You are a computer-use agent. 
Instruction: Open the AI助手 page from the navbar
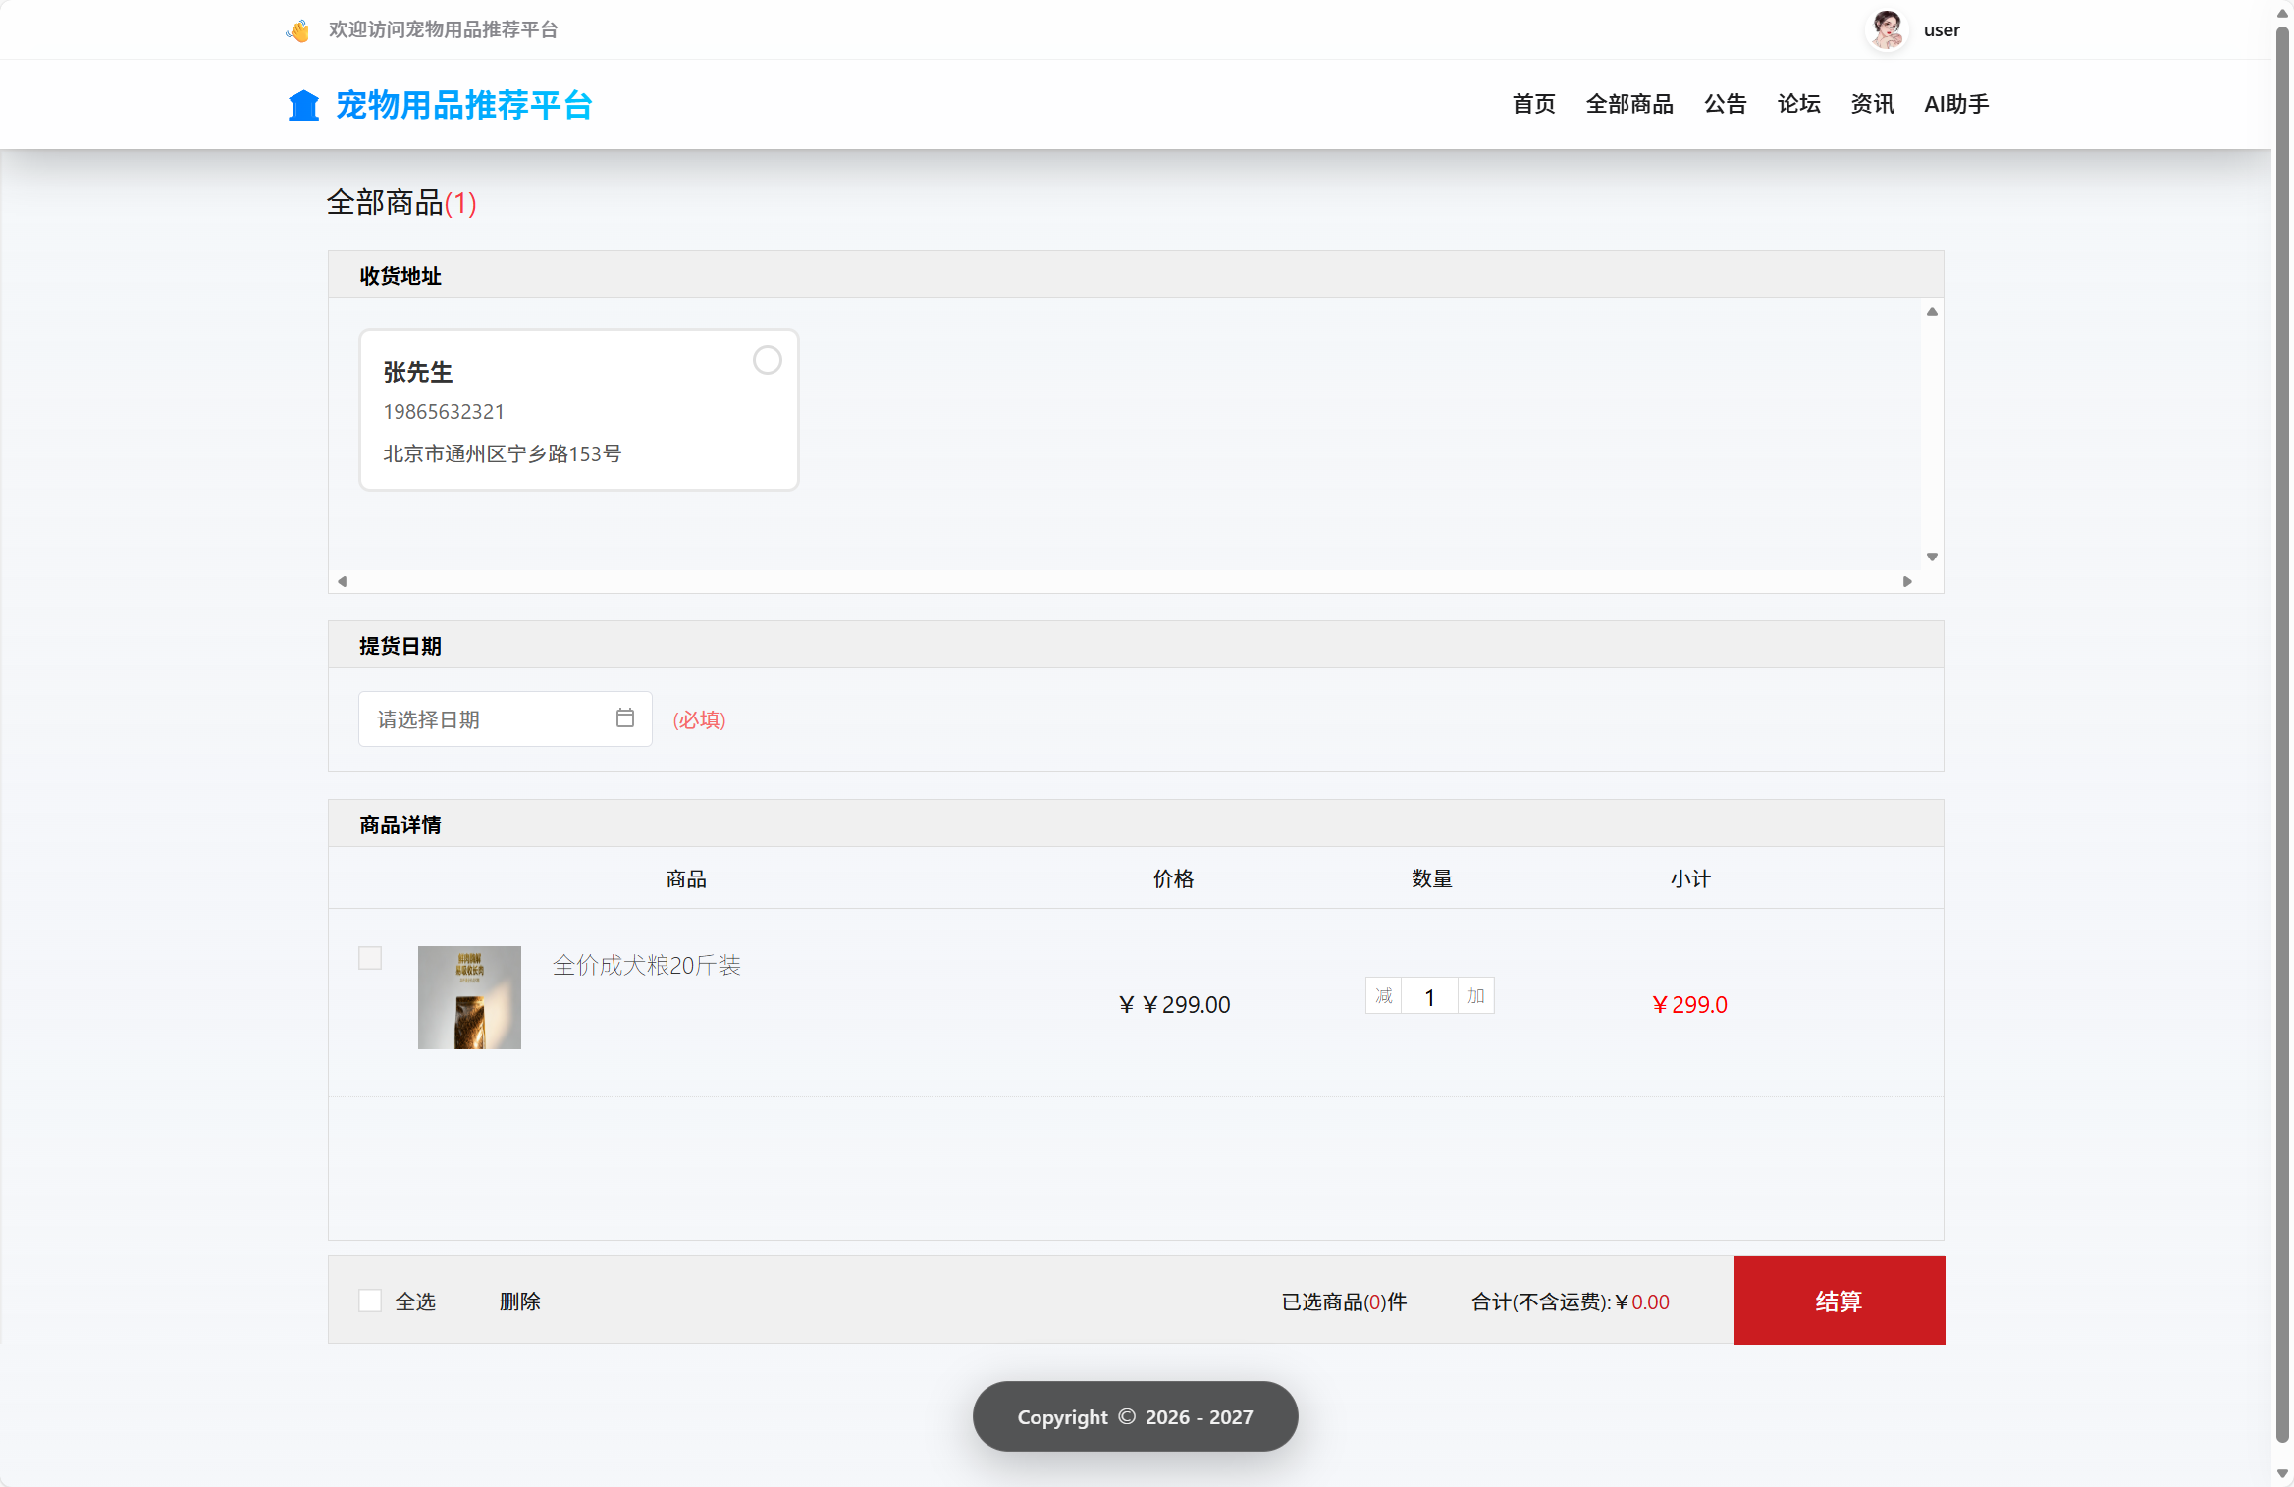click(1955, 104)
